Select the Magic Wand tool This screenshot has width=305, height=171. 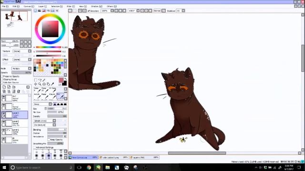44,80
